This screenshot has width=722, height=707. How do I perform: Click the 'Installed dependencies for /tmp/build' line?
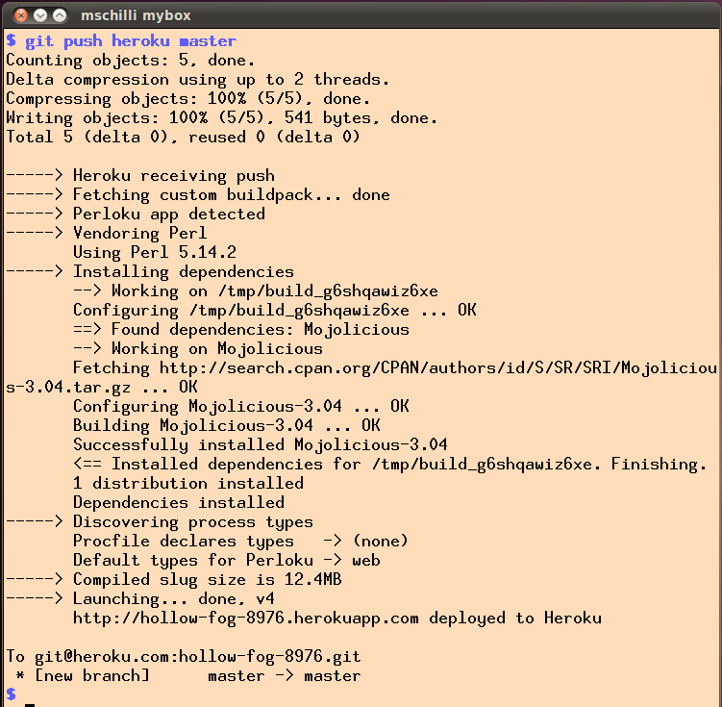390,465
